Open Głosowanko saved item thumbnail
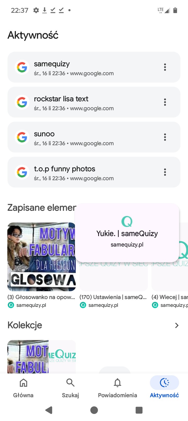The width and height of the screenshot is (188, 421). point(42,257)
